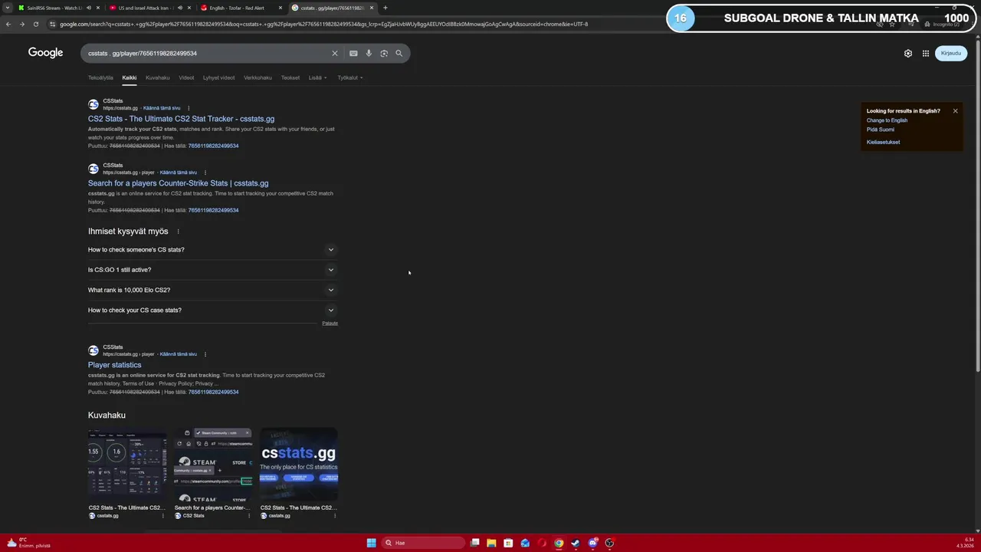Click 'Pidä Suomi' to keep Finnish
The height and width of the screenshot is (552, 981).
pyautogui.click(x=881, y=130)
